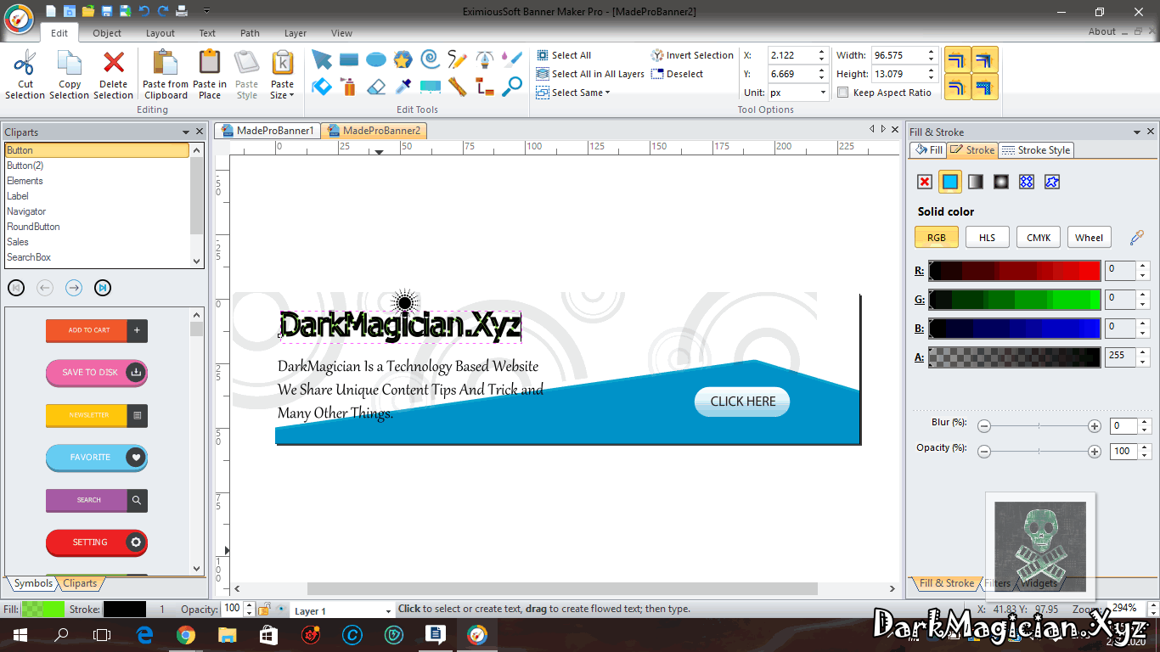Switch to MadeProBanner1 document tab

point(267,131)
